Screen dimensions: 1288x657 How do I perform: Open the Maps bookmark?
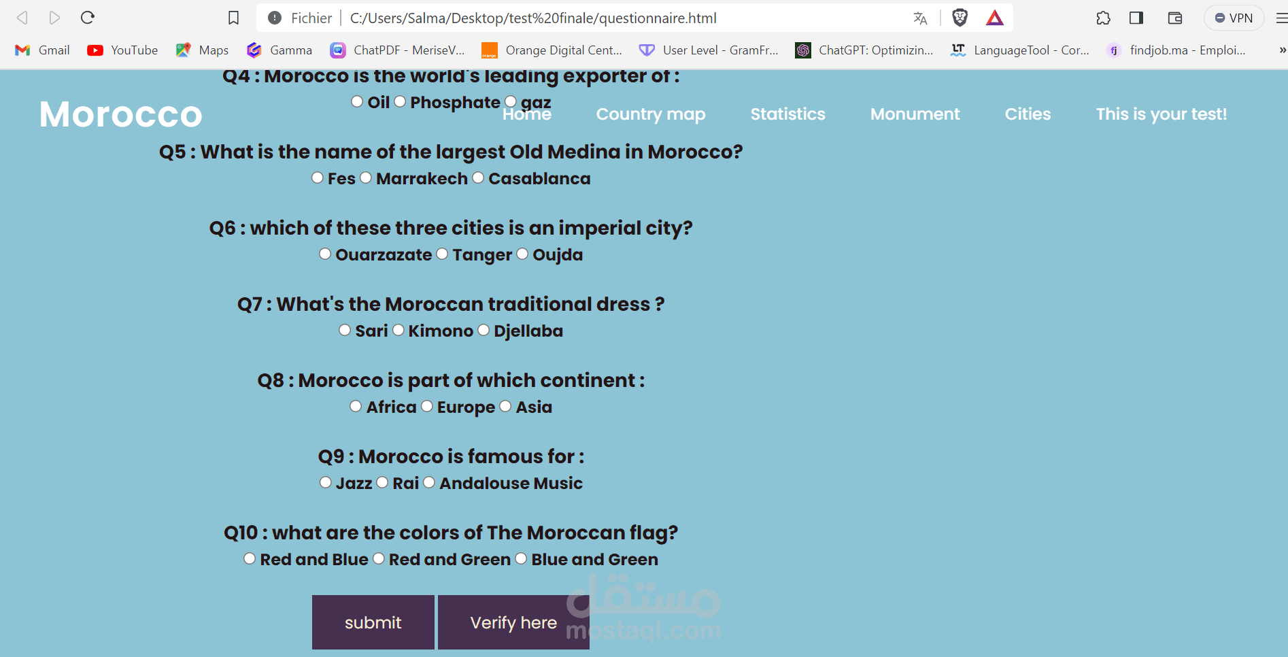(202, 50)
